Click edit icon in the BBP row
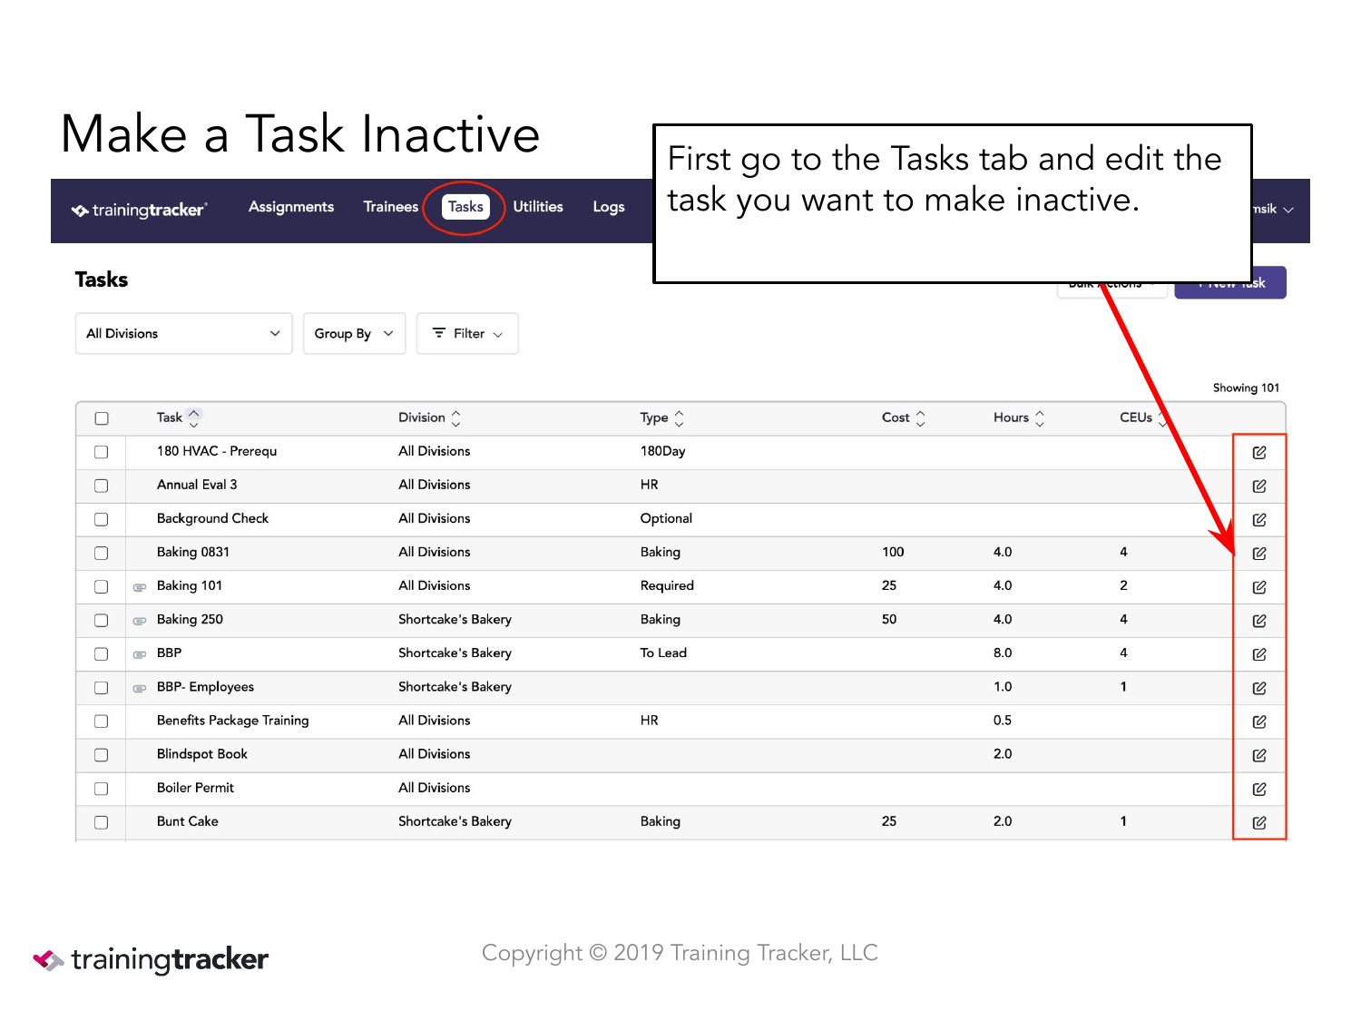This screenshot has height=1021, width=1361. [1259, 653]
